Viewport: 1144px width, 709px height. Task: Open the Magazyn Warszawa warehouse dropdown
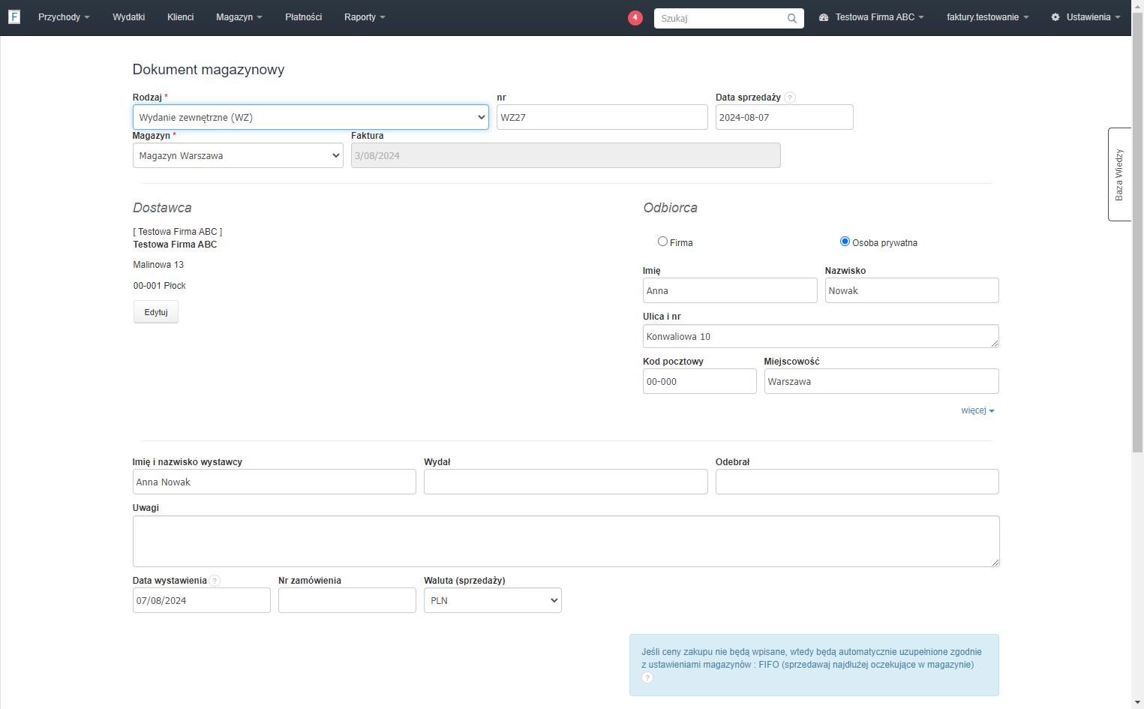238,155
